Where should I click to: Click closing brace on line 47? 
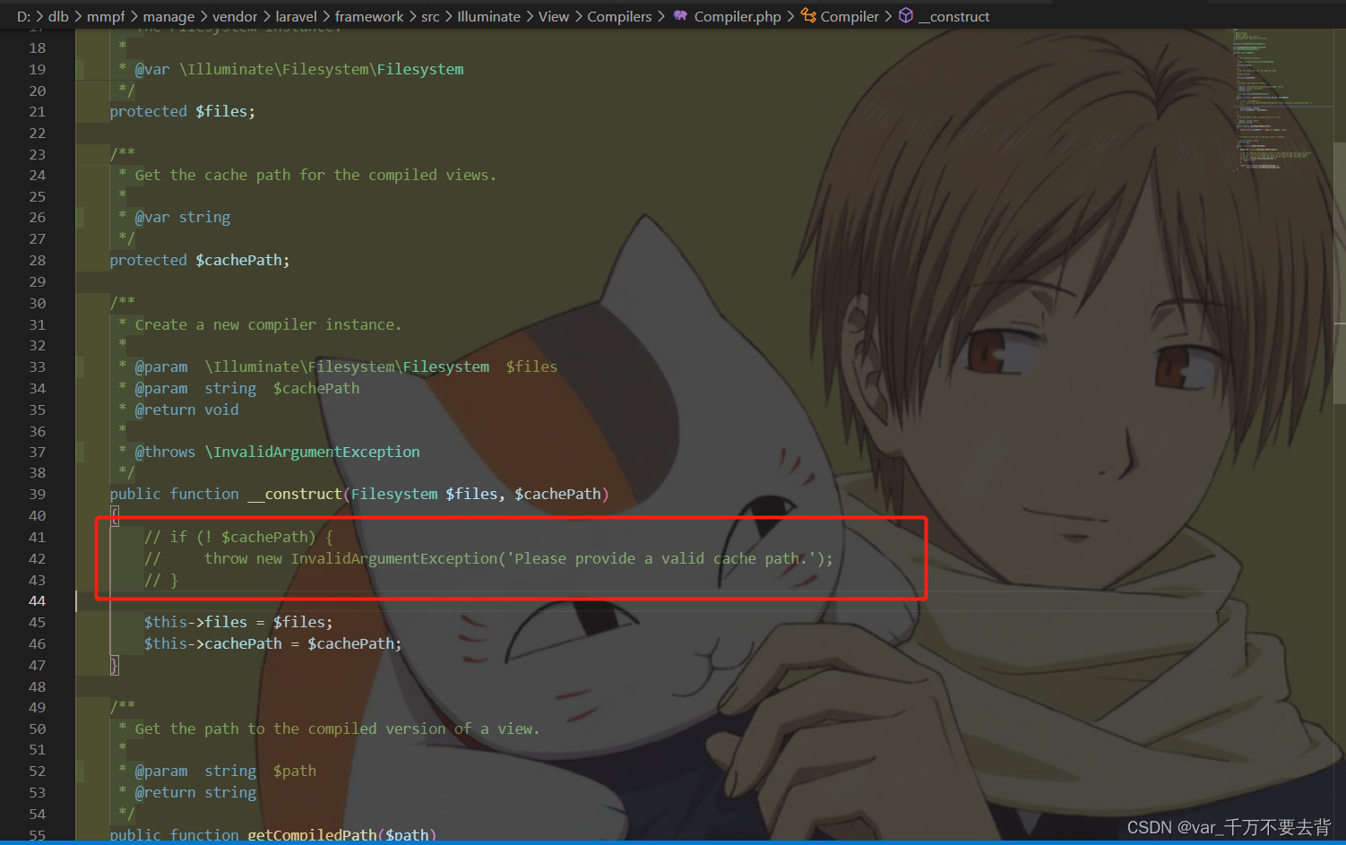114,665
